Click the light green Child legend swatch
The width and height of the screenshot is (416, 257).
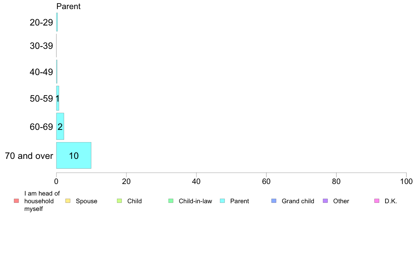(119, 201)
